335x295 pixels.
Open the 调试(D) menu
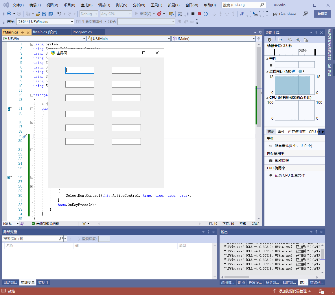104,5
